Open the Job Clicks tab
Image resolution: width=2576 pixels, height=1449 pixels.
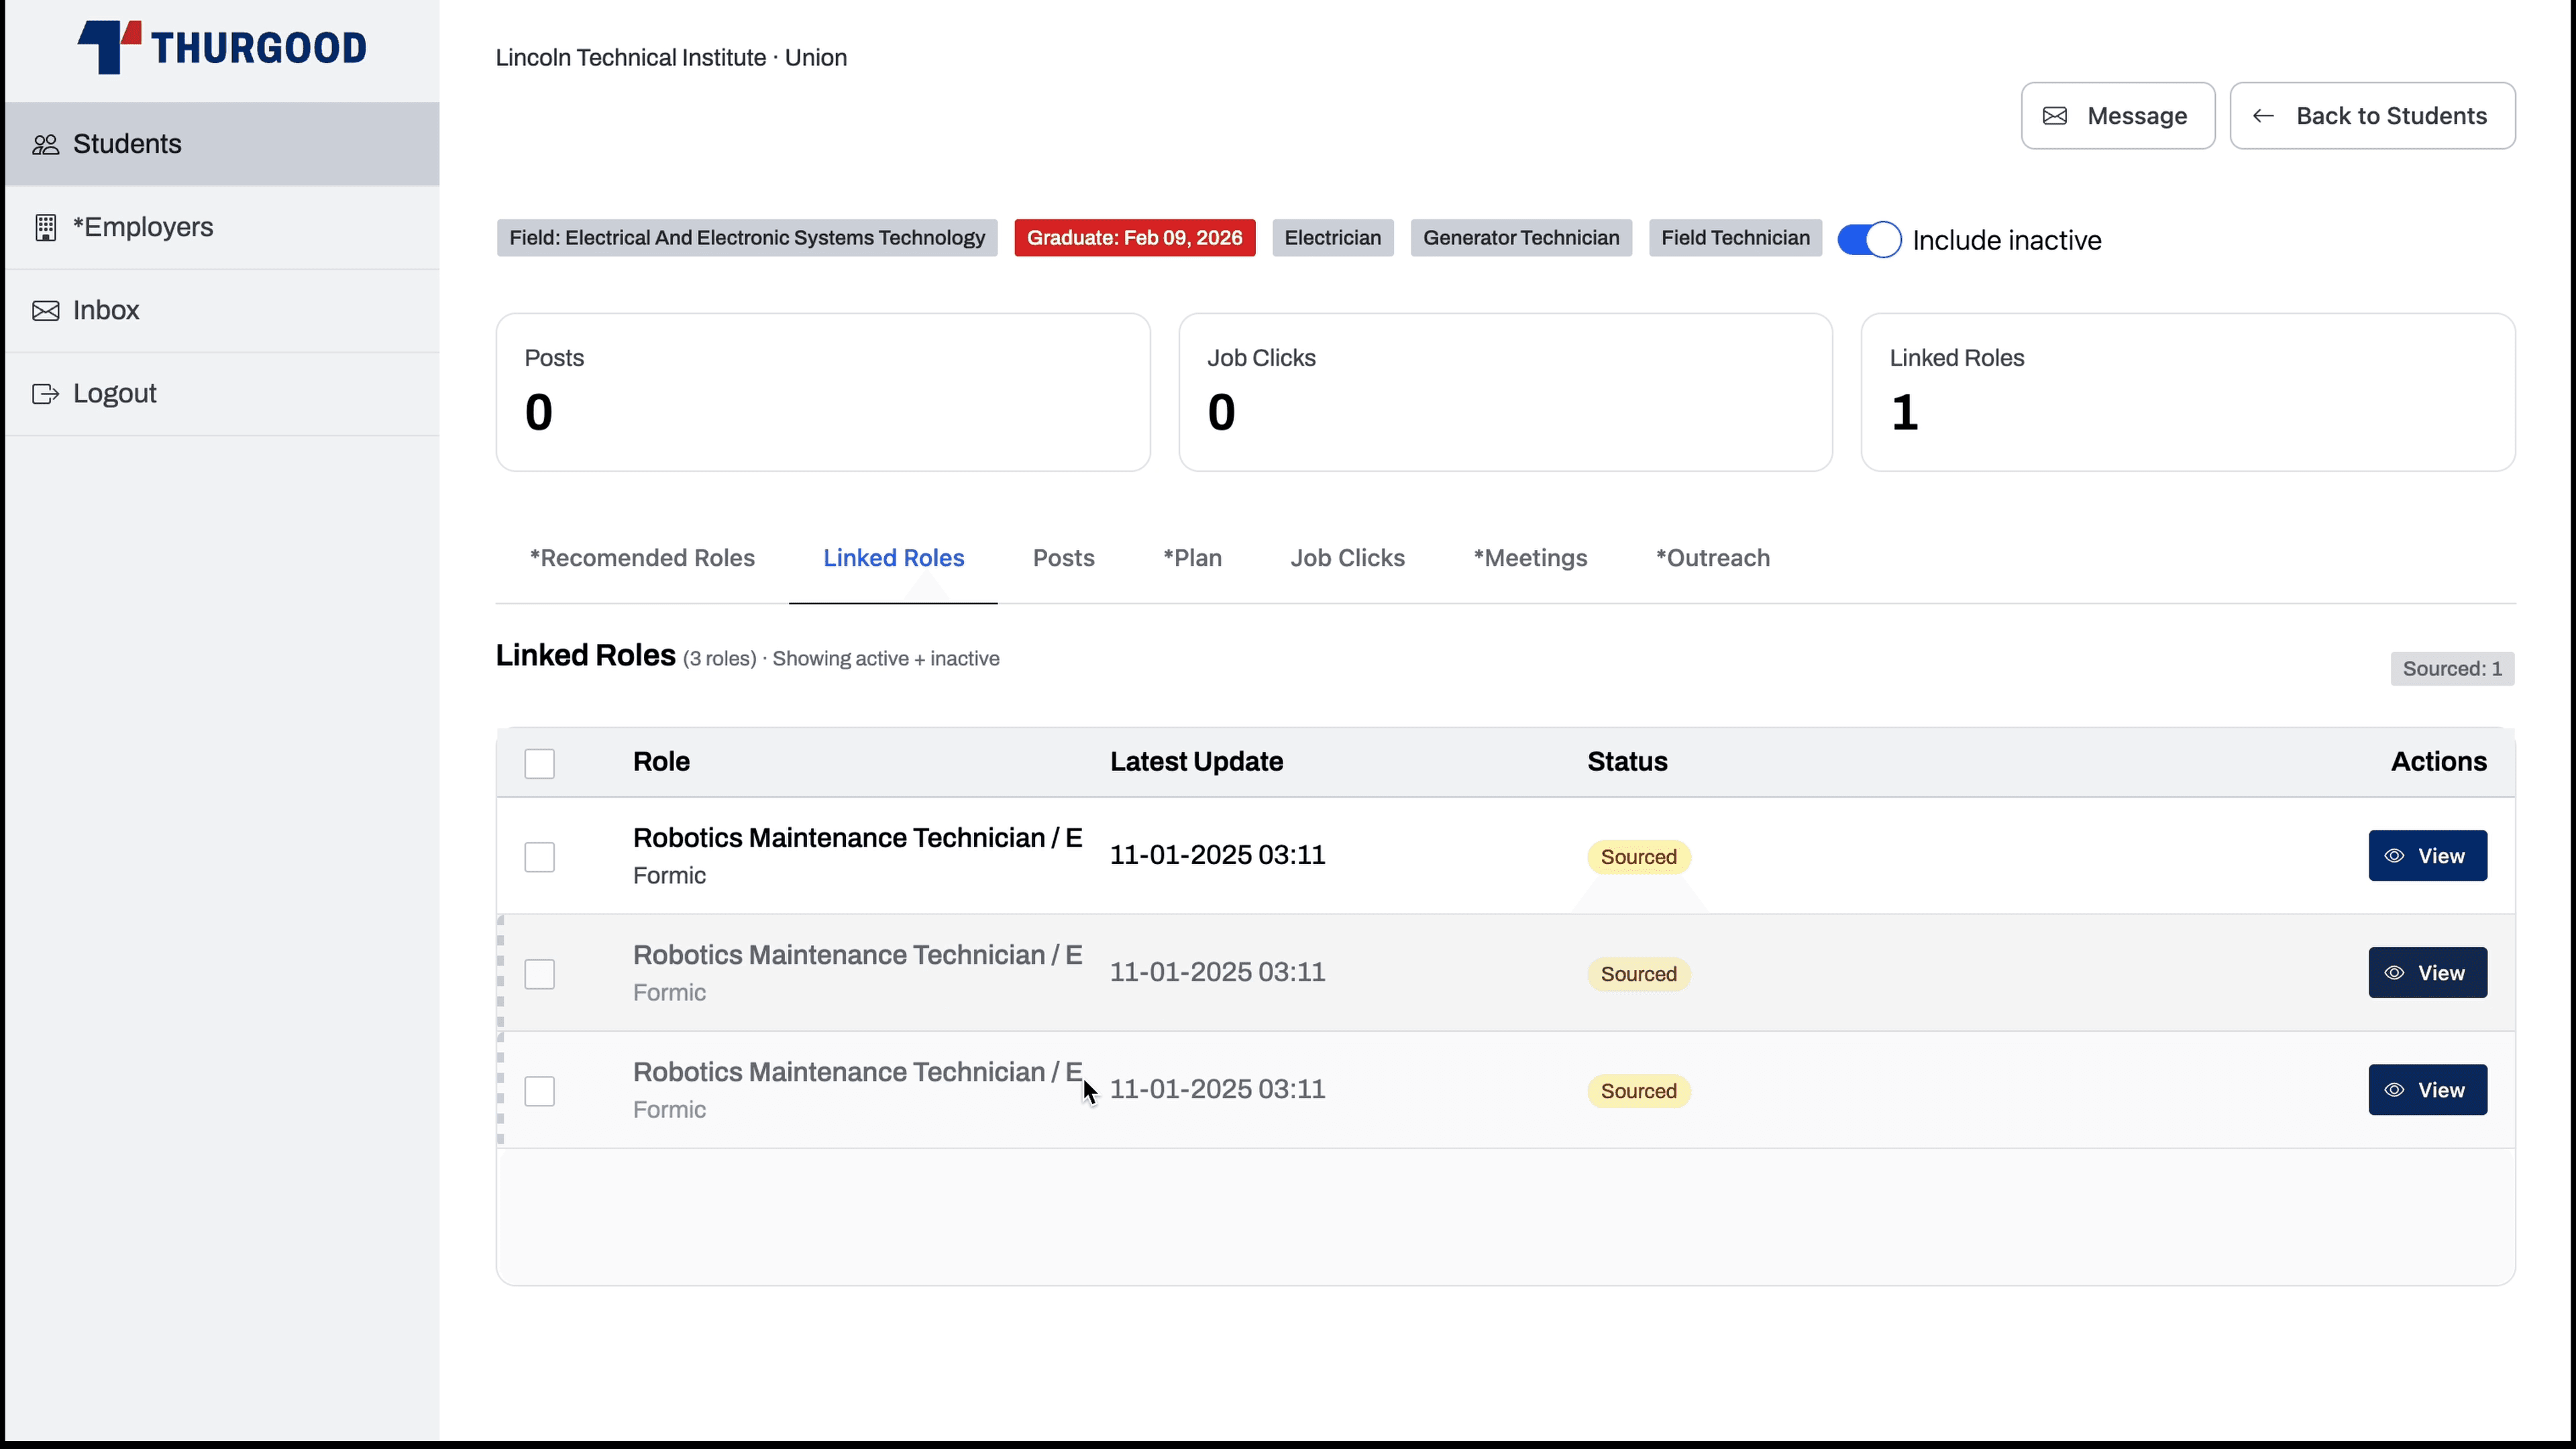click(x=1347, y=558)
